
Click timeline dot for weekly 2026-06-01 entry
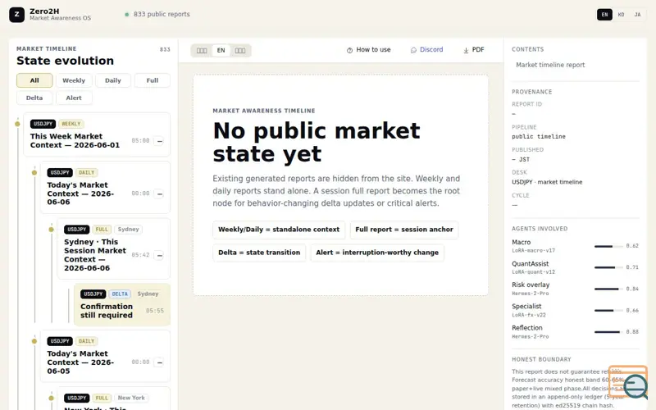point(17,124)
